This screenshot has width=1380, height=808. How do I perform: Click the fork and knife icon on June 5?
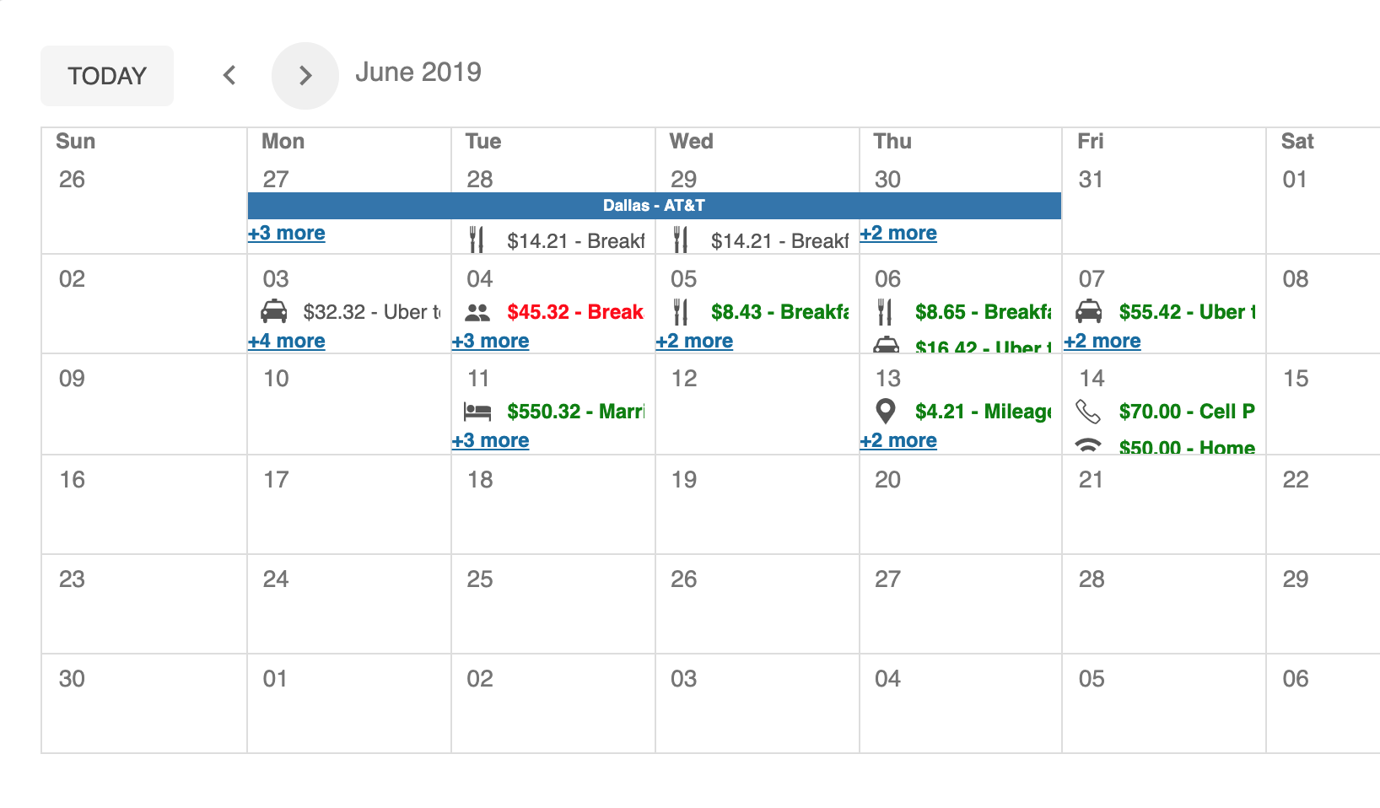click(681, 312)
